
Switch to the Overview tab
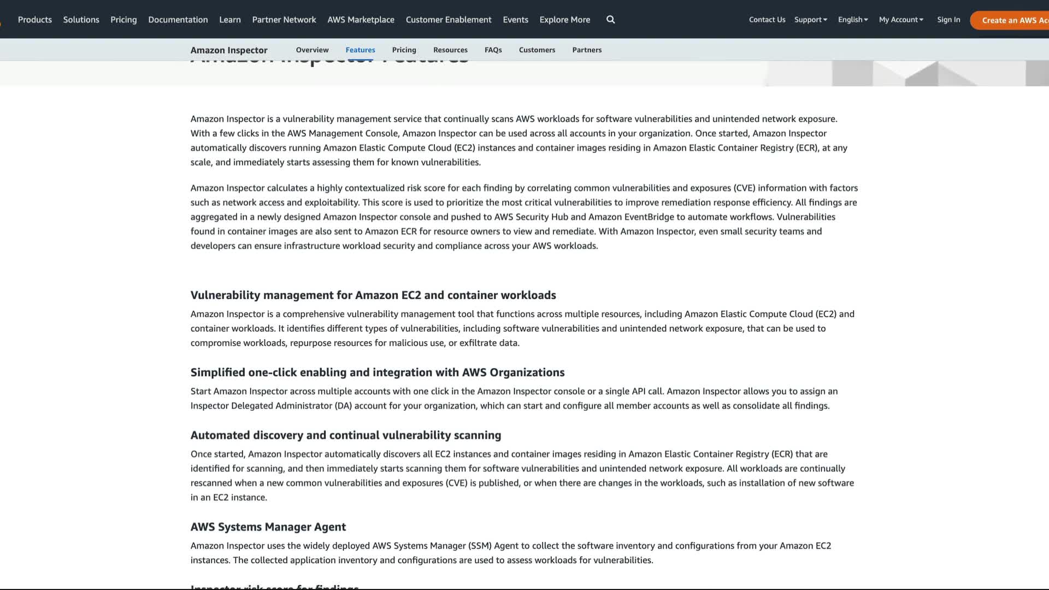pos(312,50)
